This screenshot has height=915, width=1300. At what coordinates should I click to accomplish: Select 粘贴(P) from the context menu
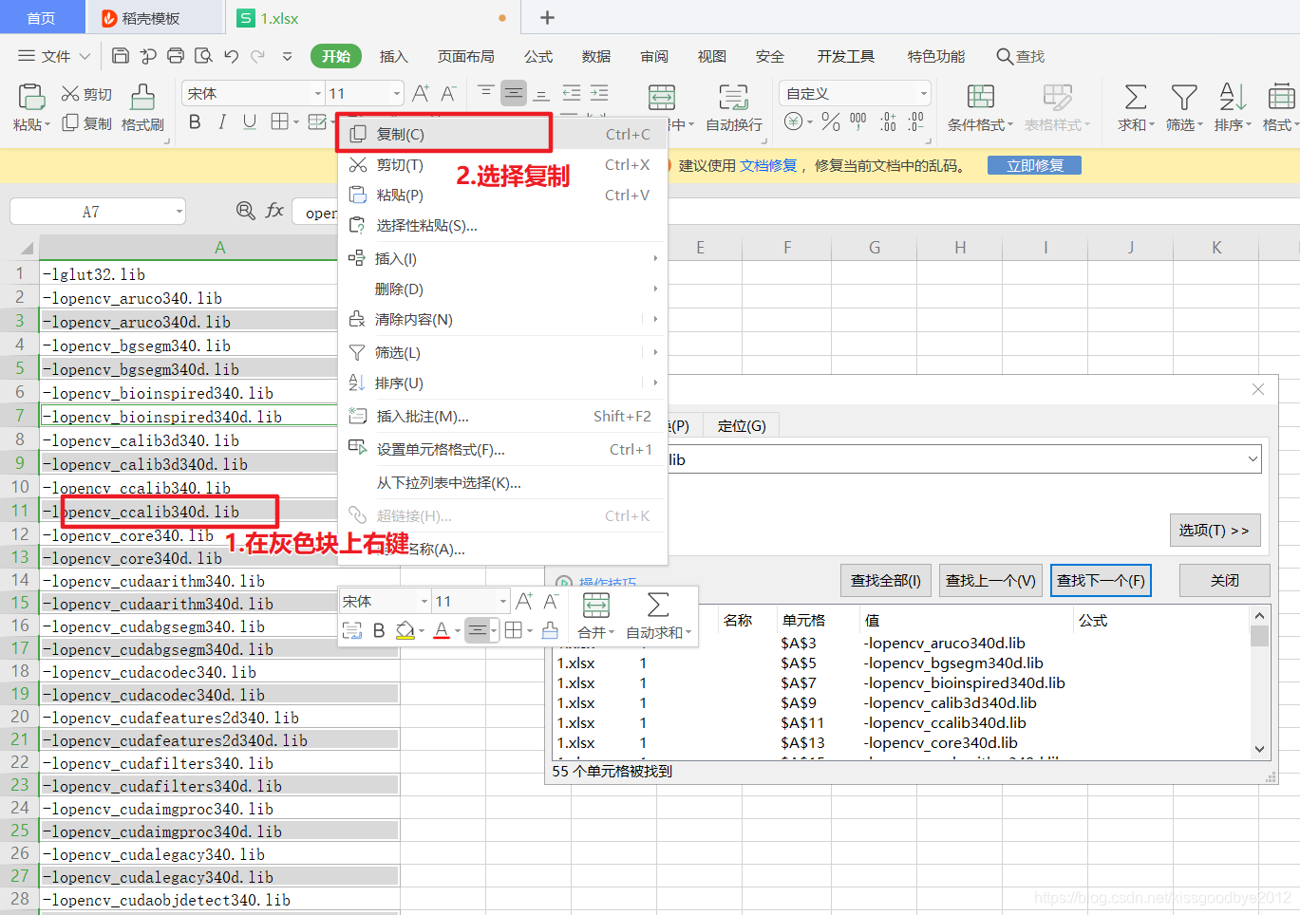click(x=503, y=195)
